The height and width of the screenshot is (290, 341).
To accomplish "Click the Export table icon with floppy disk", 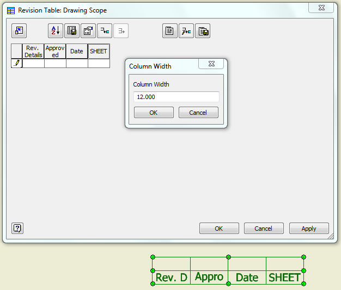I will (72, 30).
